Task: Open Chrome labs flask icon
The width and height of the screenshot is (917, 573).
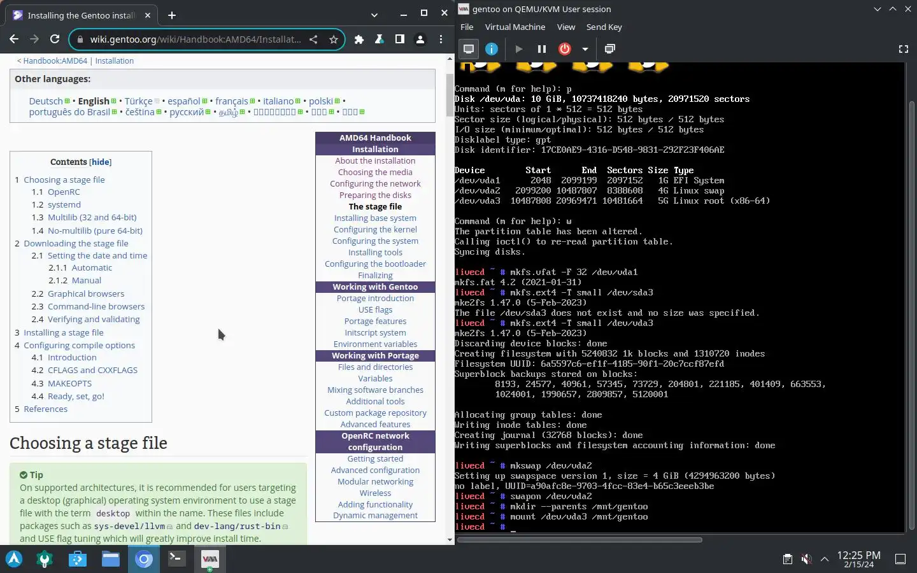Action: pos(380,39)
